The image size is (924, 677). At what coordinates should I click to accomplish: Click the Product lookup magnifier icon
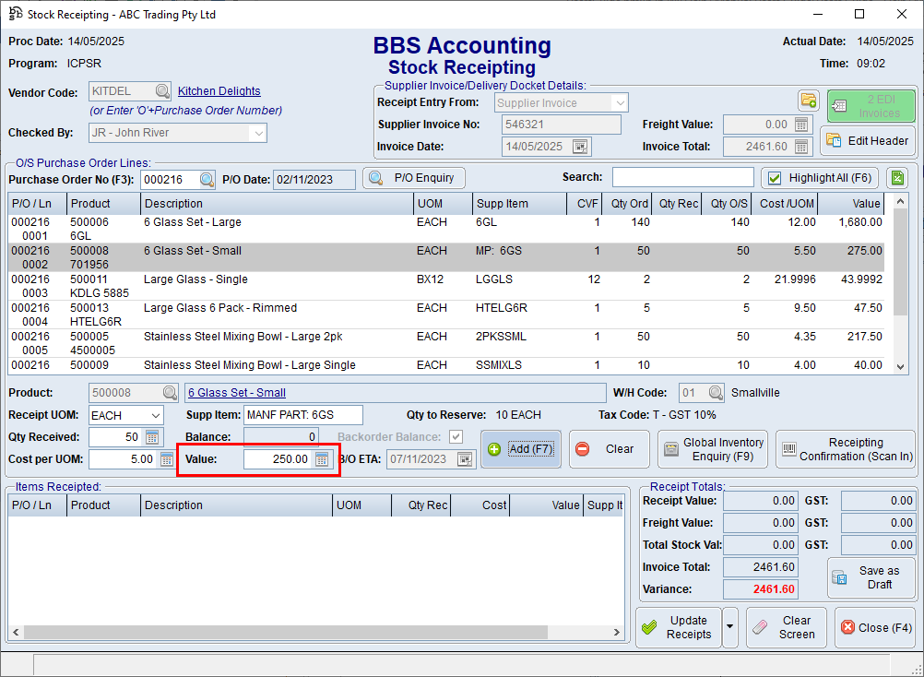[x=171, y=393]
